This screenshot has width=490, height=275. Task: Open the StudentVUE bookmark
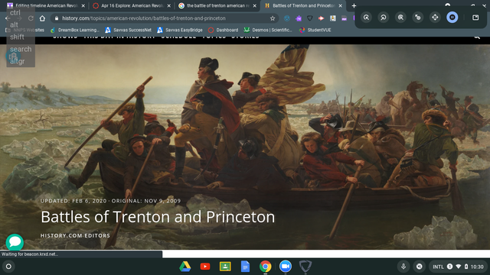[315, 30]
